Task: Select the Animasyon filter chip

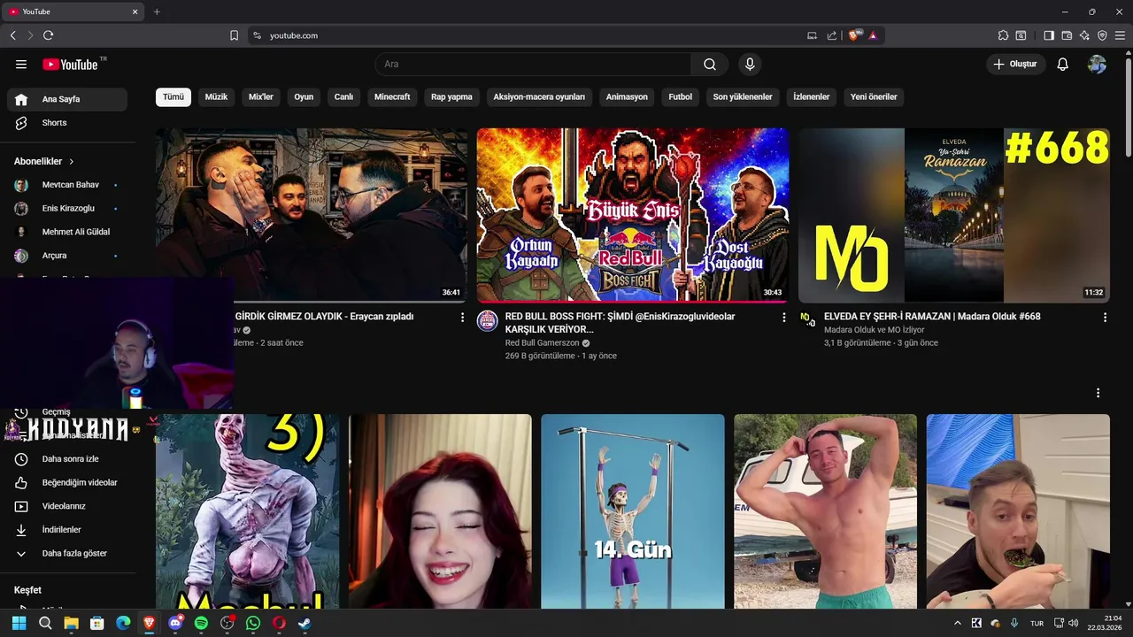Action: [627, 97]
